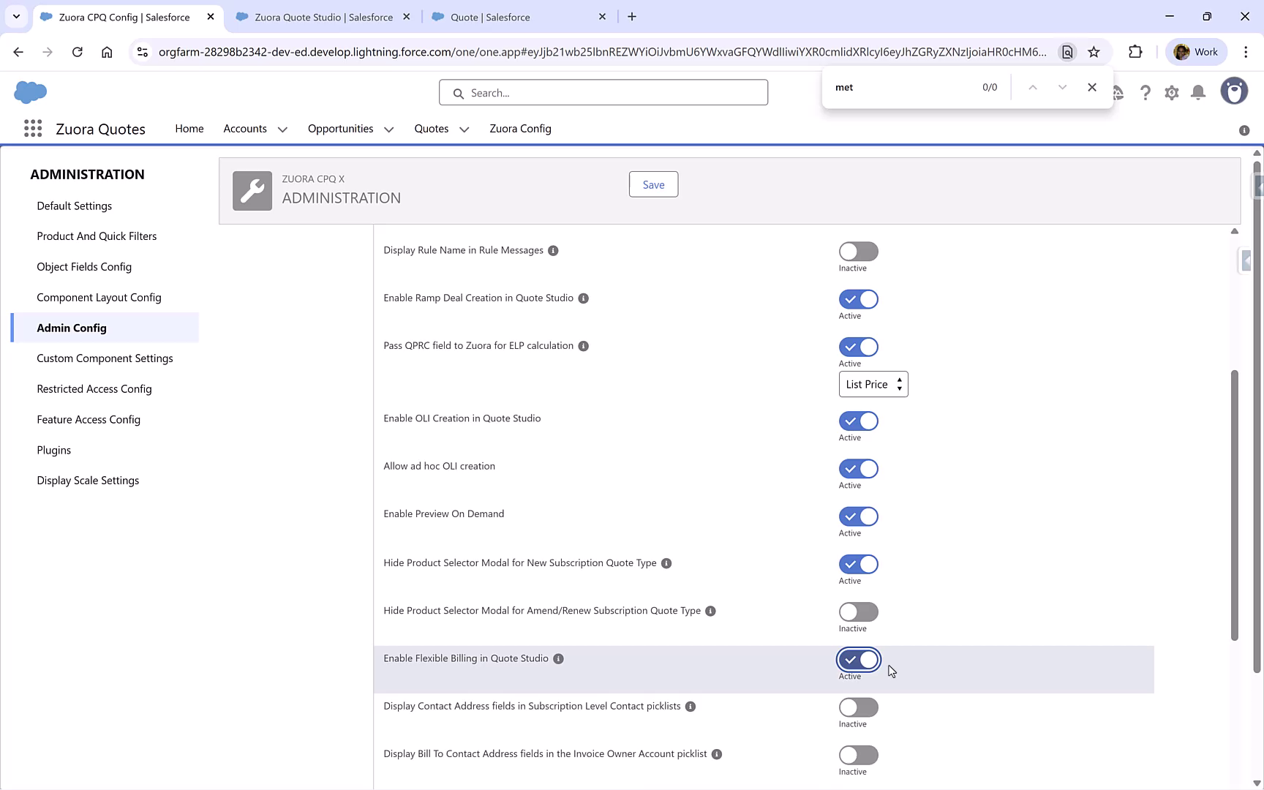Open the browser extensions puzzle icon
This screenshot has width=1264, height=790.
pyautogui.click(x=1136, y=52)
